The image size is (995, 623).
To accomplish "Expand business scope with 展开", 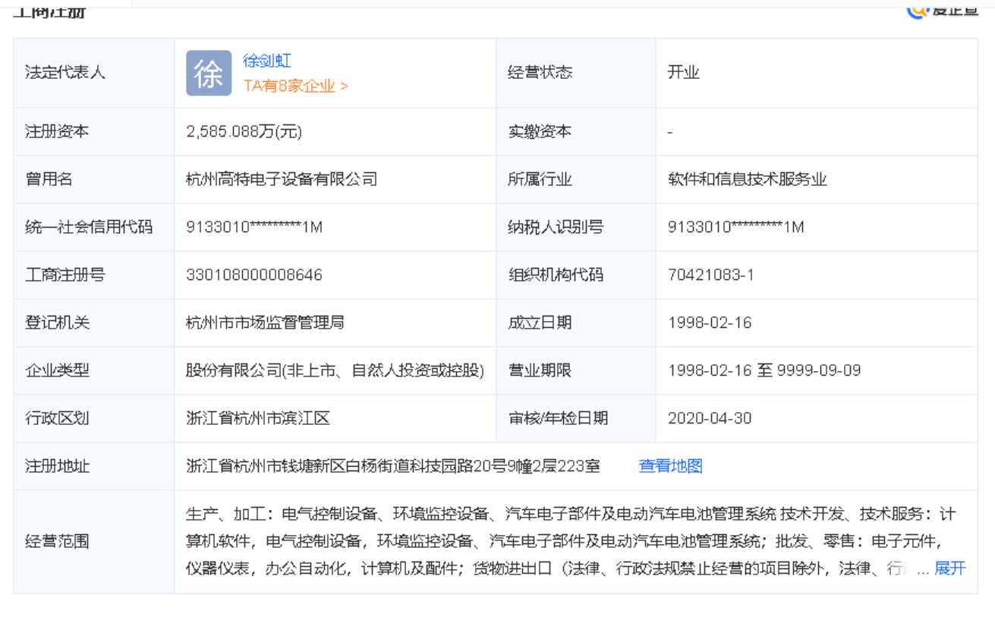I will (949, 568).
